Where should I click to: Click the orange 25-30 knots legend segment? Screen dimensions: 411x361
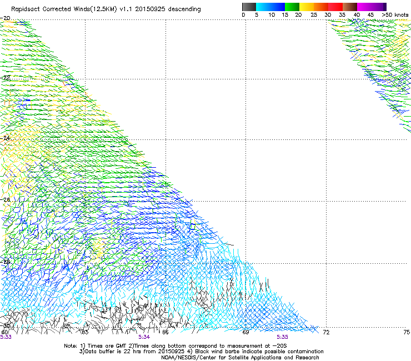point(321,7)
